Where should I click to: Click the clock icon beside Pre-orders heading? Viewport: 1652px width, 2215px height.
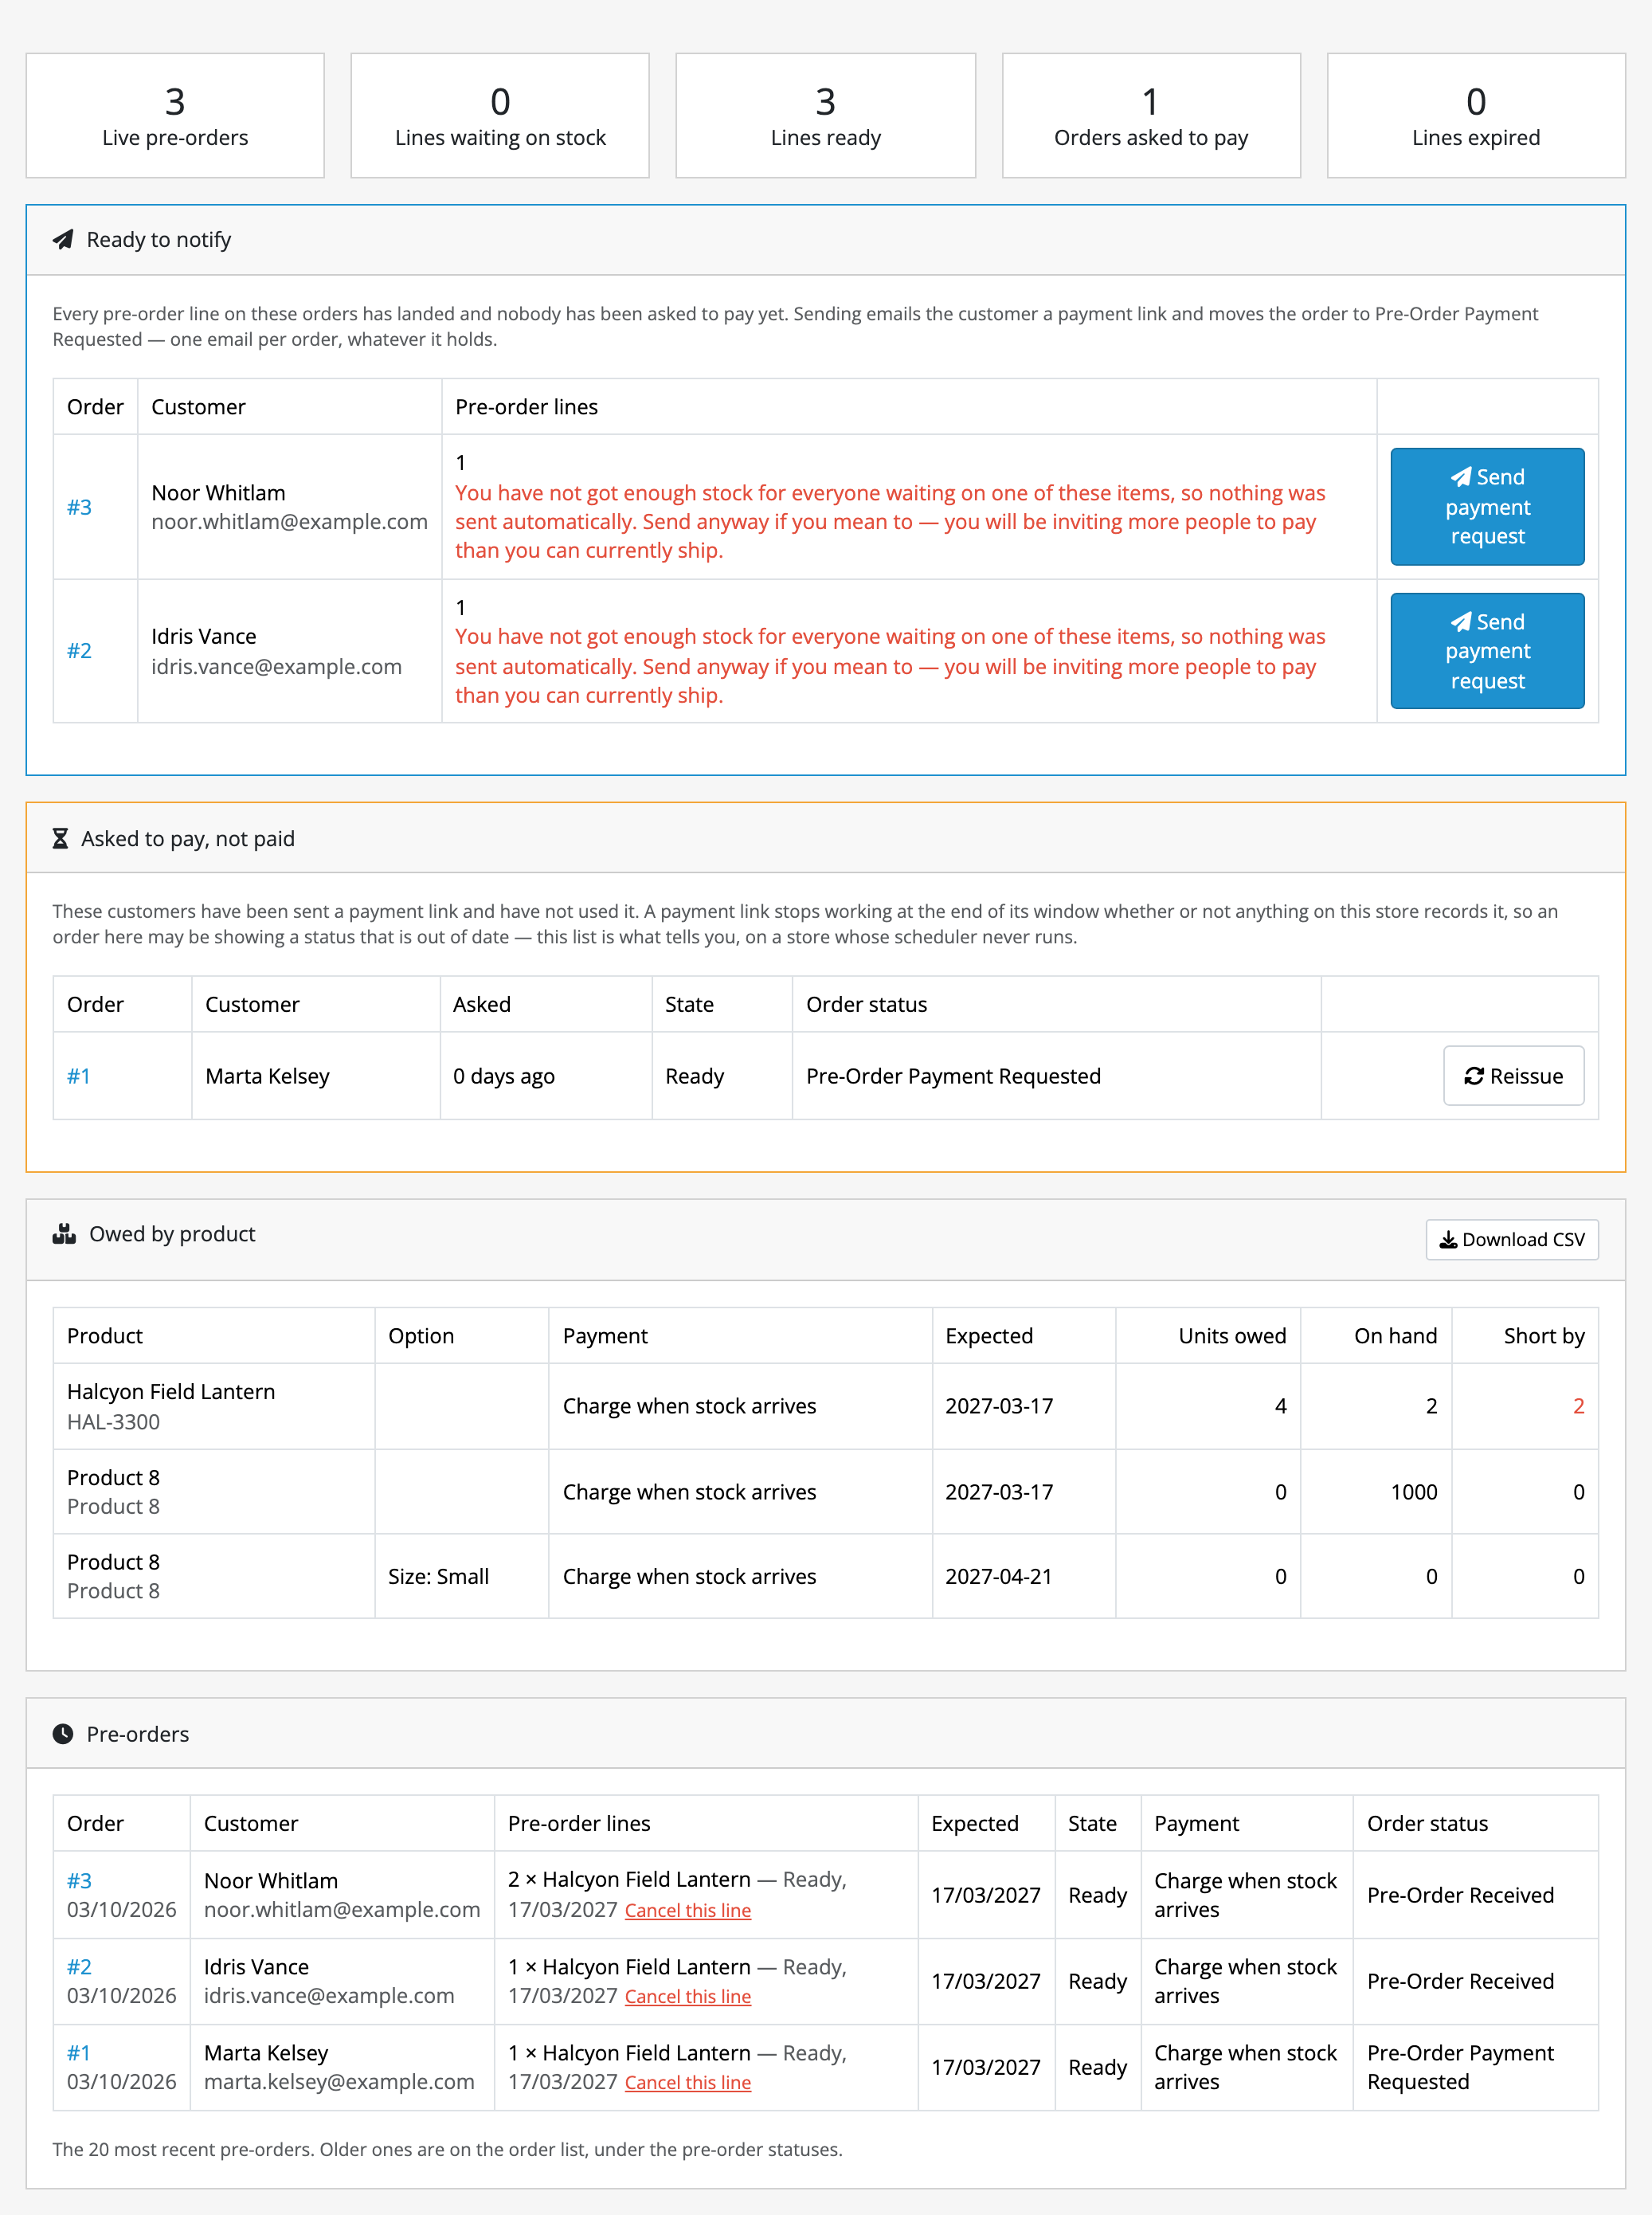coord(63,1734)
